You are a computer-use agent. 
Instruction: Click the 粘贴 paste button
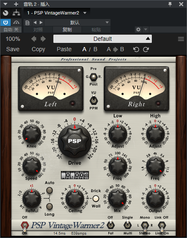pyautogui.click(x=96, y=30)
